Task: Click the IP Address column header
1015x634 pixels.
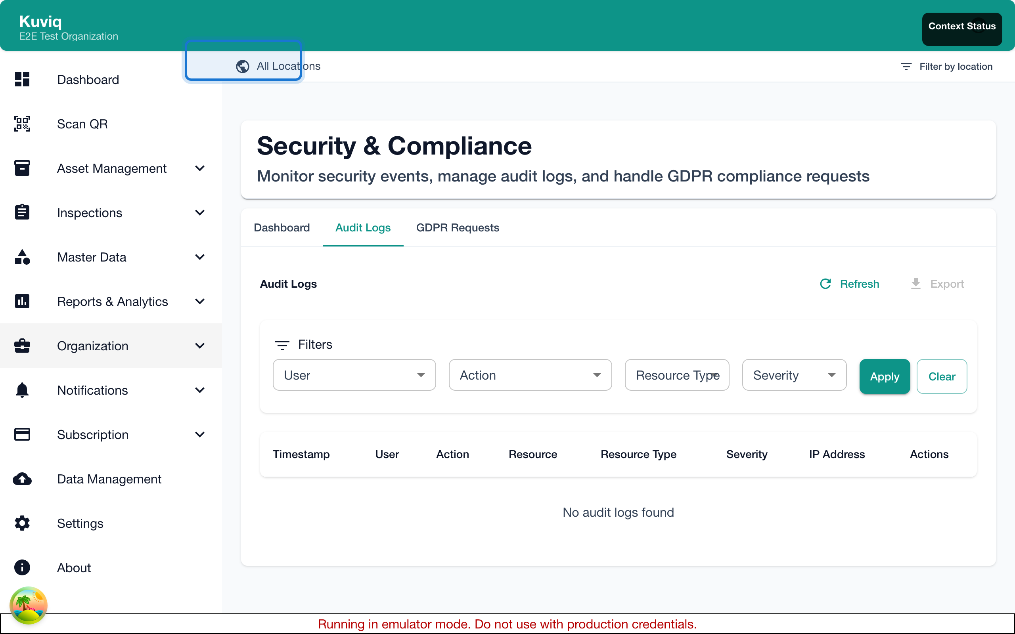Action: (837, 454)
